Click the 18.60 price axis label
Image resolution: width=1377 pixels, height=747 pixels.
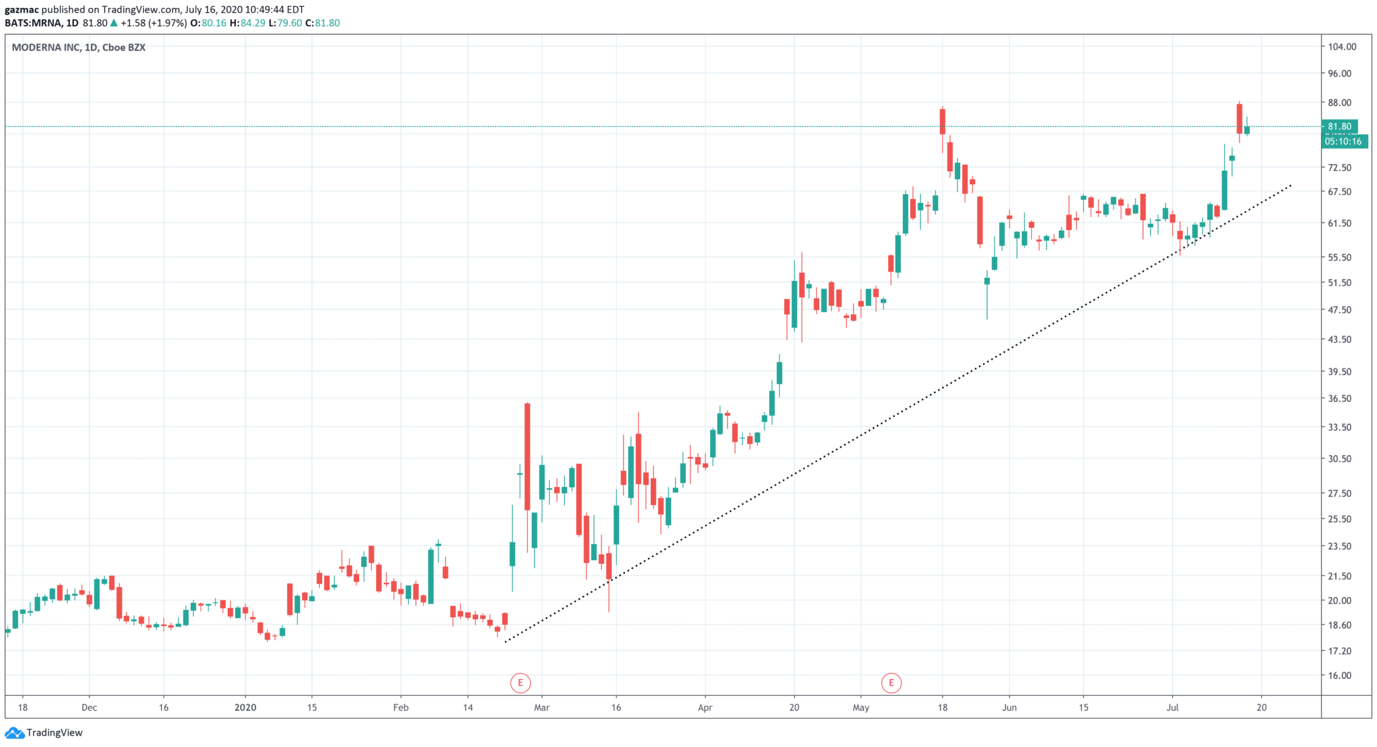coord(1339,625)
